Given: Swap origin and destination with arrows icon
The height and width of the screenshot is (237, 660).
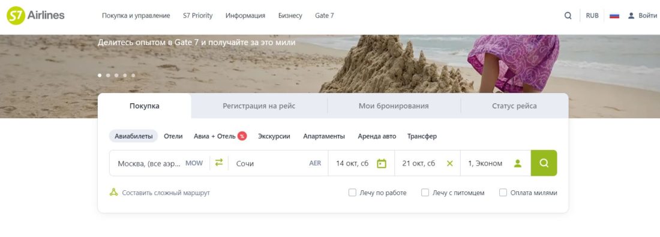Looking at the screenshot, I should coord(219,163).
